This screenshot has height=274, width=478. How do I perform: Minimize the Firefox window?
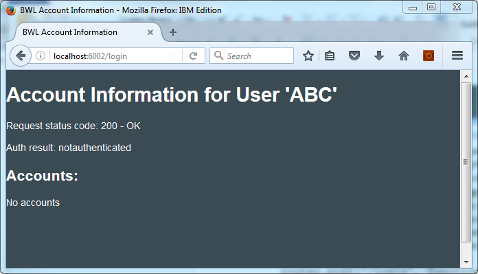(413, 8)
